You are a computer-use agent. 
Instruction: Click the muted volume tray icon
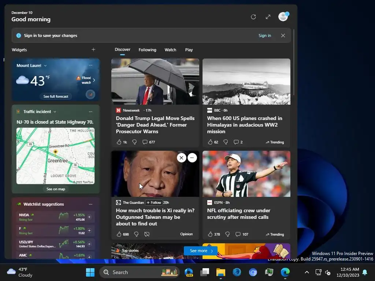tap(328, 272)
